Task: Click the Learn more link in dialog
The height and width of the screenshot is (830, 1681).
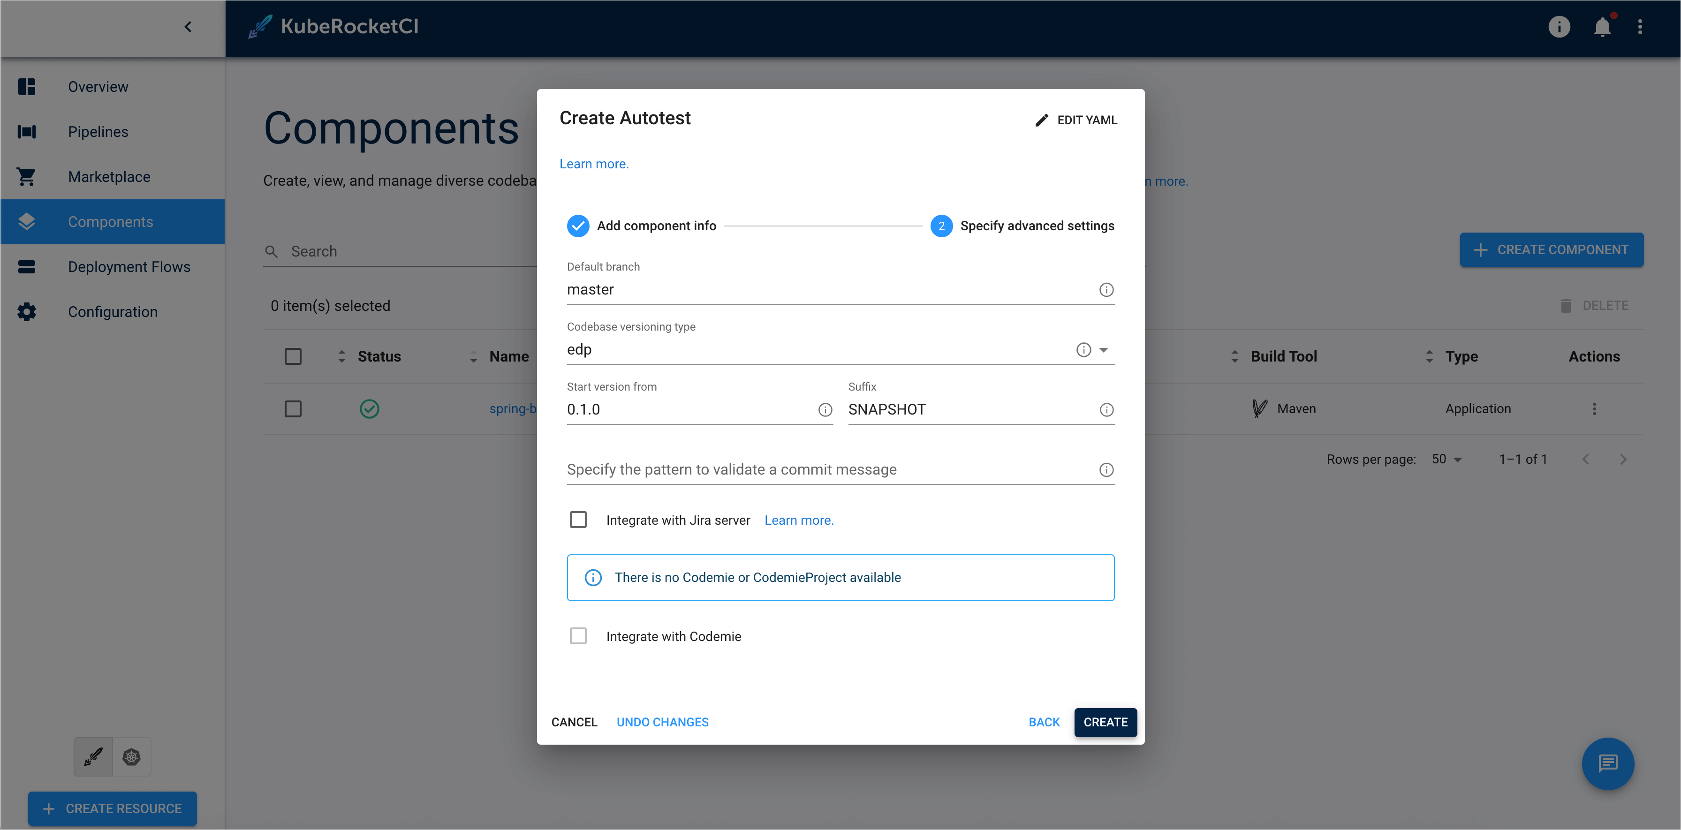Action: (x=593, y=163)
